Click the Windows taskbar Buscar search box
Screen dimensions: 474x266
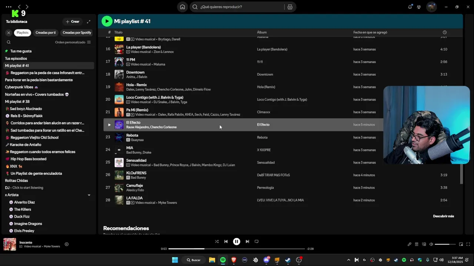coord(193,260)
